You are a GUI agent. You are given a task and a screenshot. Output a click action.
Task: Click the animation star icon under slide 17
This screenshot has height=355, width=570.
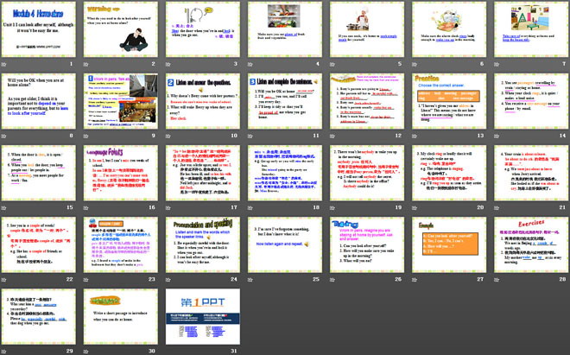(x=168, y=208)
